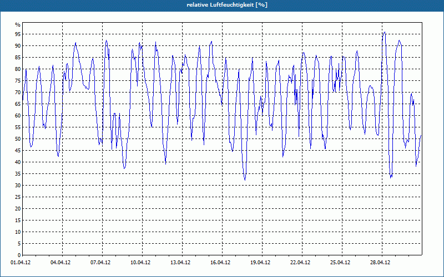Click the y-axis value 90
Image resolution: width=444 pixels, height=277 pixels.
click(x=18, y=46)
